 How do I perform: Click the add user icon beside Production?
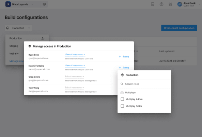43,38
